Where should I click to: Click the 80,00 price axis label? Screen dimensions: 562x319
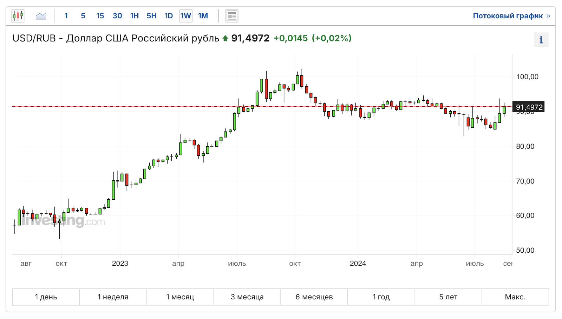coord(525,146)
